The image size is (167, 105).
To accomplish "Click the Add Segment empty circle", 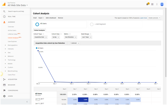I will coord(92,24).
